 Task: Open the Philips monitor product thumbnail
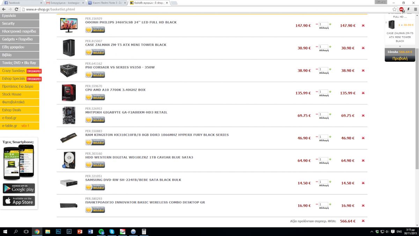click(68, 25)
